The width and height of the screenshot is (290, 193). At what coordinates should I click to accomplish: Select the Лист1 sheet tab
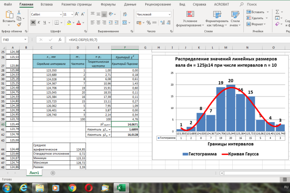(34, 173)
